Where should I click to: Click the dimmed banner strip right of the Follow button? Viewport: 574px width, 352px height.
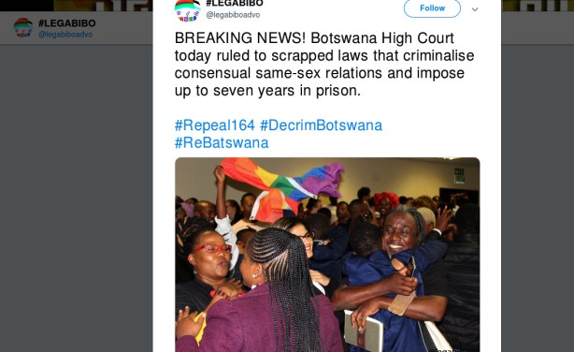(x=538, y=5)
